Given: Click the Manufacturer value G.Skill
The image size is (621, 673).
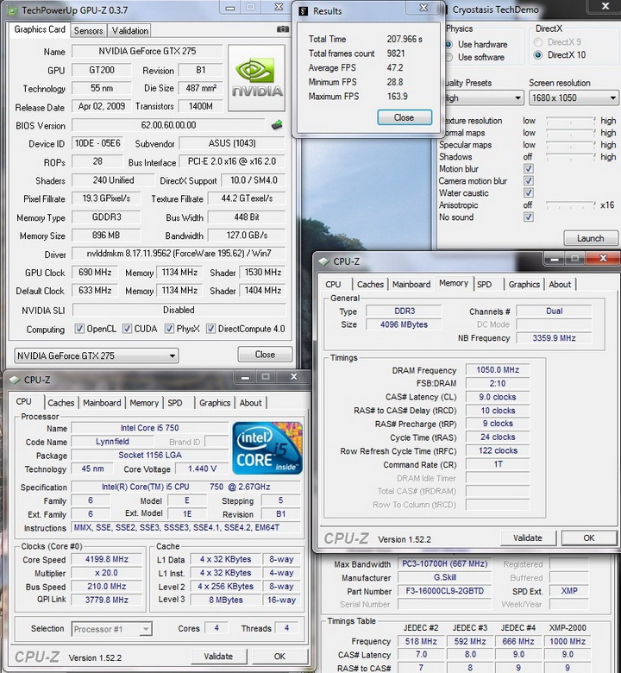Looking at the screenshot, I should (444, 577).
